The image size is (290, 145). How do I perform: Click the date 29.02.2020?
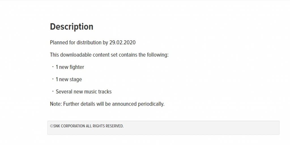click(x=122, y=42)
